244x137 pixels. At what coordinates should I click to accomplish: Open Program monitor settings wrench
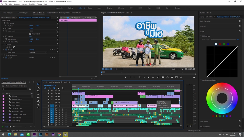pos(182,69)
